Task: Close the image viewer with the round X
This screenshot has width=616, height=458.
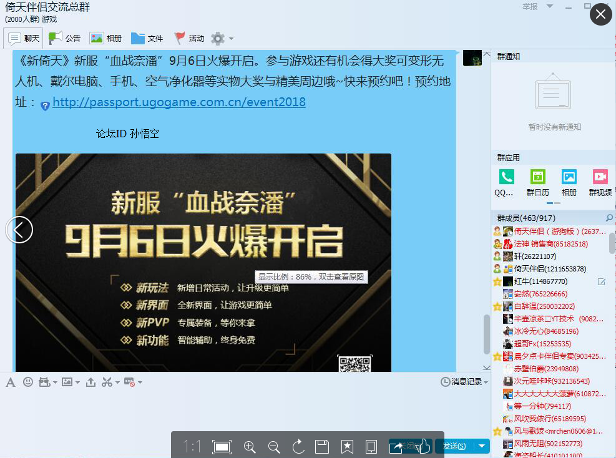Action: tap(600, 14)
